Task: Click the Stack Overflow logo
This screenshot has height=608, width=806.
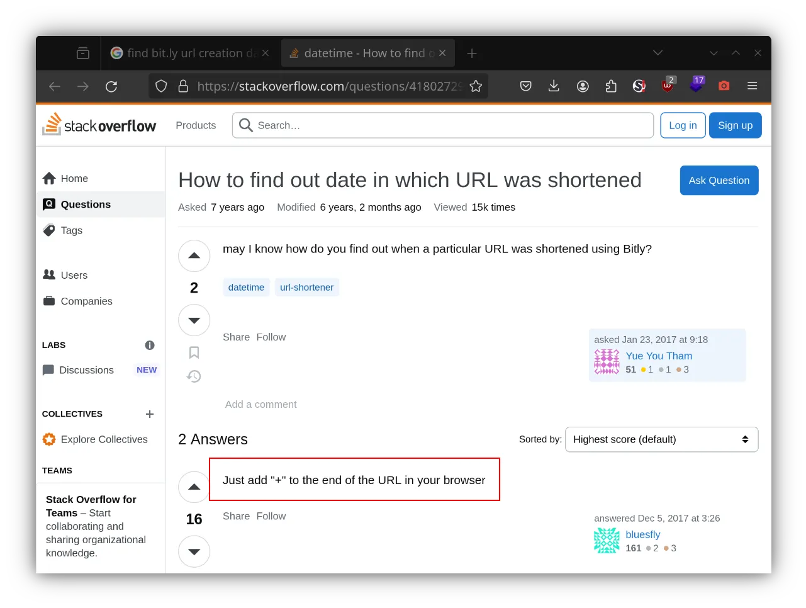Action: click(99, 125)
